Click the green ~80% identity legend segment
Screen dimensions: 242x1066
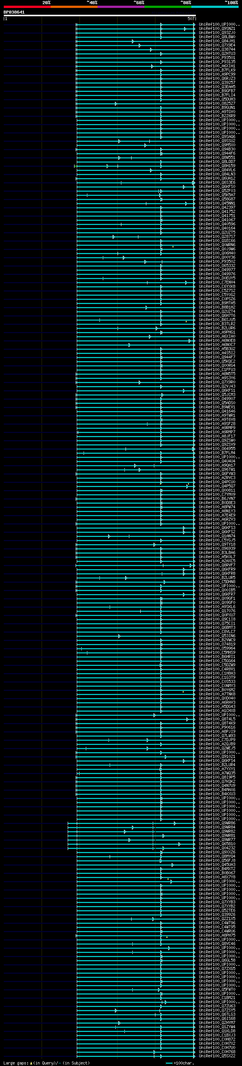point(168,7)
